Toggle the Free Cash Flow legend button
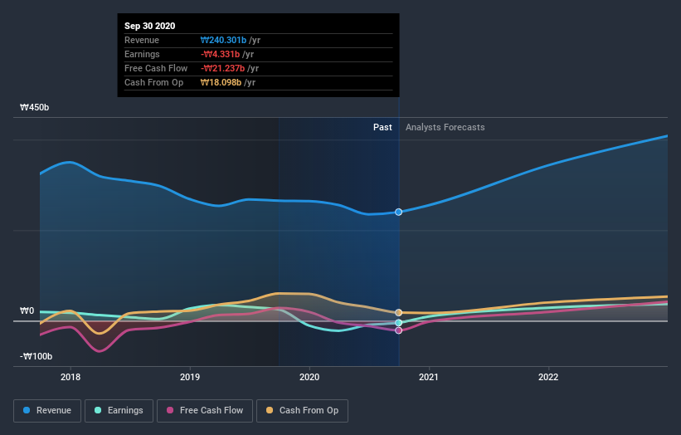Image resolution: width=681 pixels, height=435 pixels. click(205, 411)
